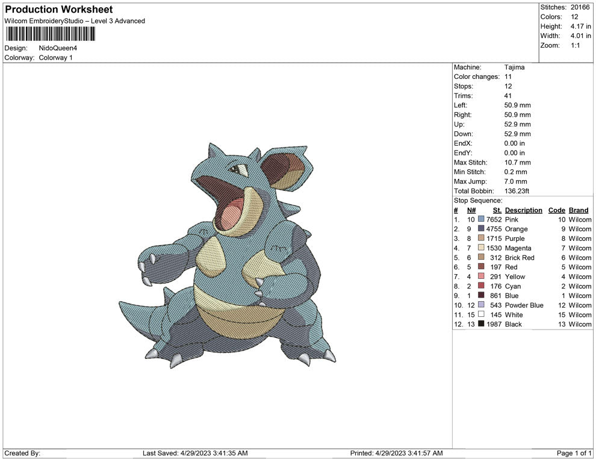Click the St. column header
Image resolution: width=596 pixels, height=459 pixels.
coord(497,210)
